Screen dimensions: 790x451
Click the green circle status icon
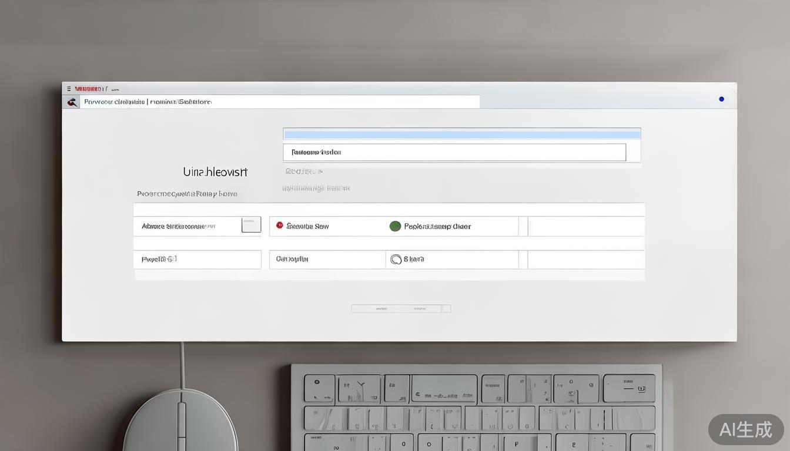[x=395, y=226]
